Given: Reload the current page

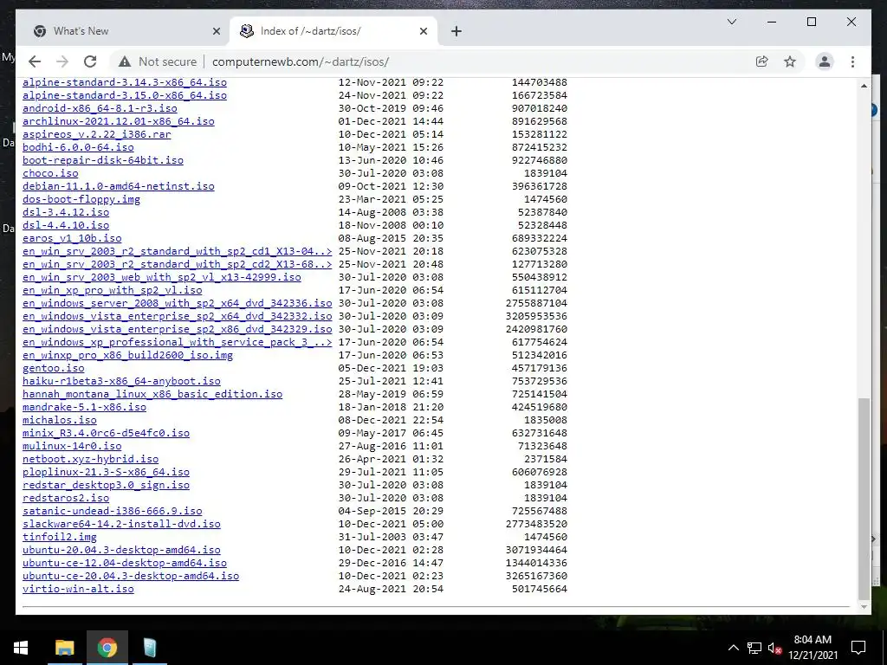Looking at the screenshot, I should click(90, 61).
